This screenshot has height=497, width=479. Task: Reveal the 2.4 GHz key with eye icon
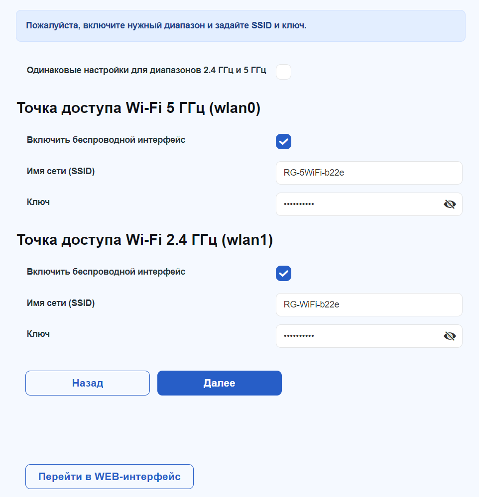click(450, 336)
